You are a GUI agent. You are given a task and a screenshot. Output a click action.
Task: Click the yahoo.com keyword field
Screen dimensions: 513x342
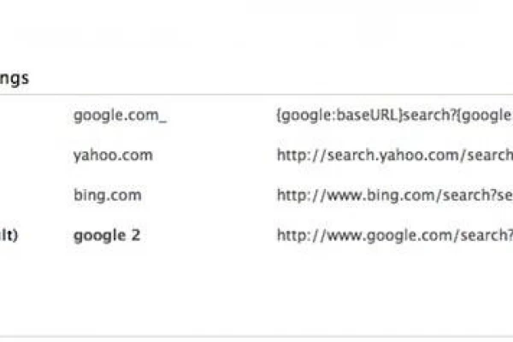[x=113, y=155]
